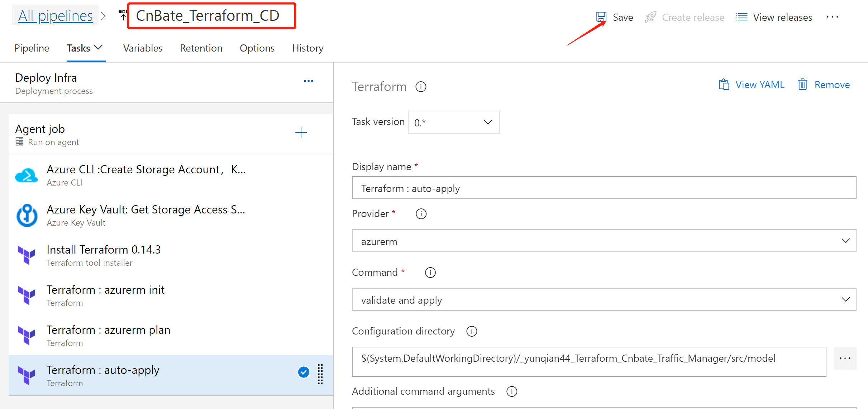868x409 pixels.
Task: Click the Terraform auto-apply task icon
Action: pyautogui.click(x=27, y=376)
